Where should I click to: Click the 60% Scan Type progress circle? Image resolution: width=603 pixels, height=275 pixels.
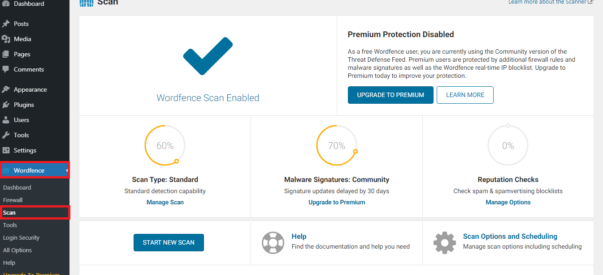click(x=165, y=145)
